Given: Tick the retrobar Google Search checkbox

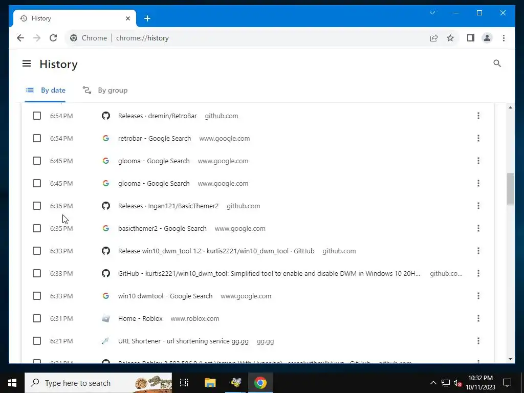Looking at the screenshot, I should (x=37, y=138).
